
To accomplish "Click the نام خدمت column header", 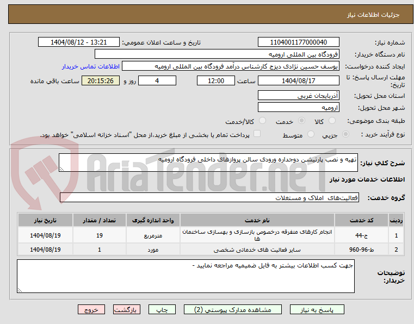I will (x=257, y=220).
